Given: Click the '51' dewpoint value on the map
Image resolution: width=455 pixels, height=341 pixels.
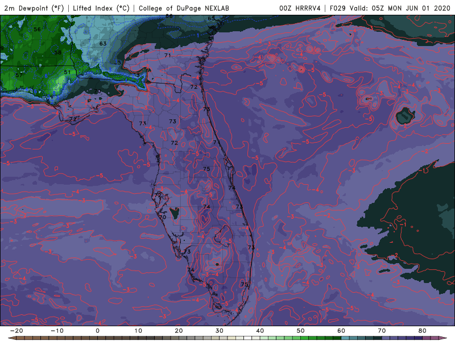Looking at the screenshot, I should (67, 72).
